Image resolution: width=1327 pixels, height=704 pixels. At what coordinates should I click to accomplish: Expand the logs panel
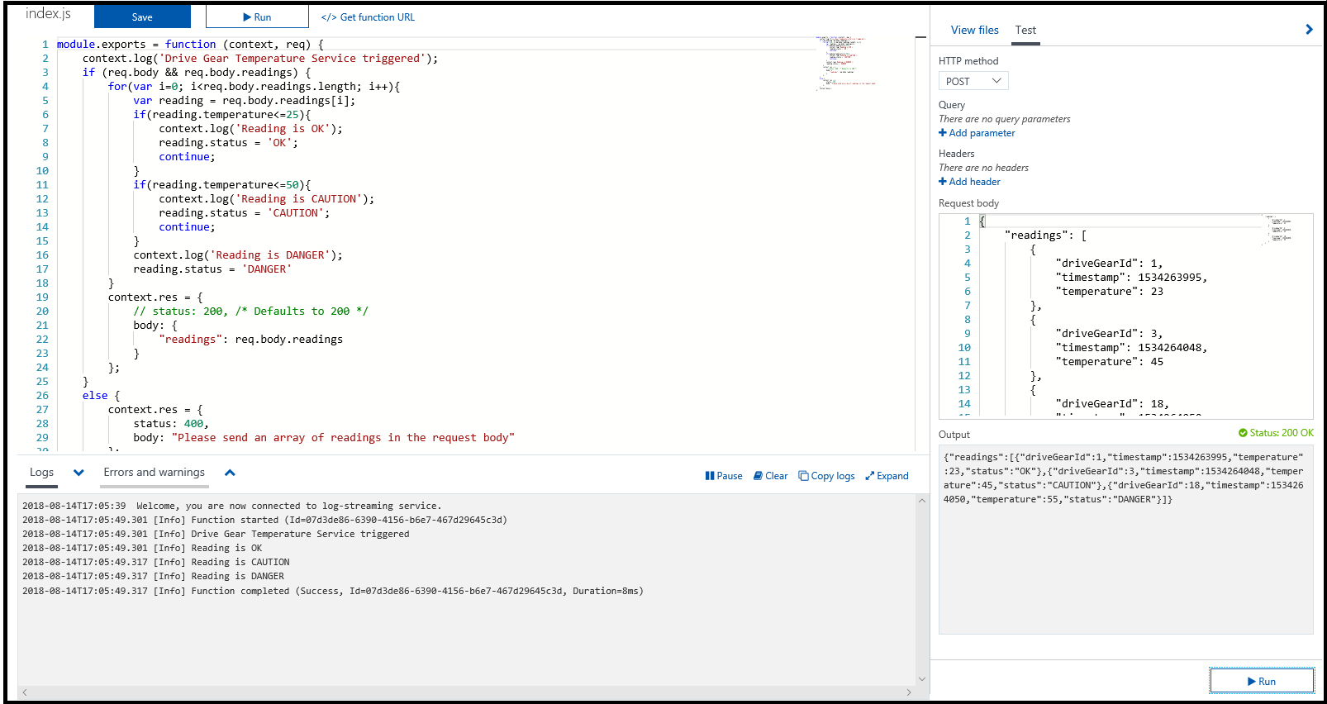pyautogui.click(x=887, y=476)
